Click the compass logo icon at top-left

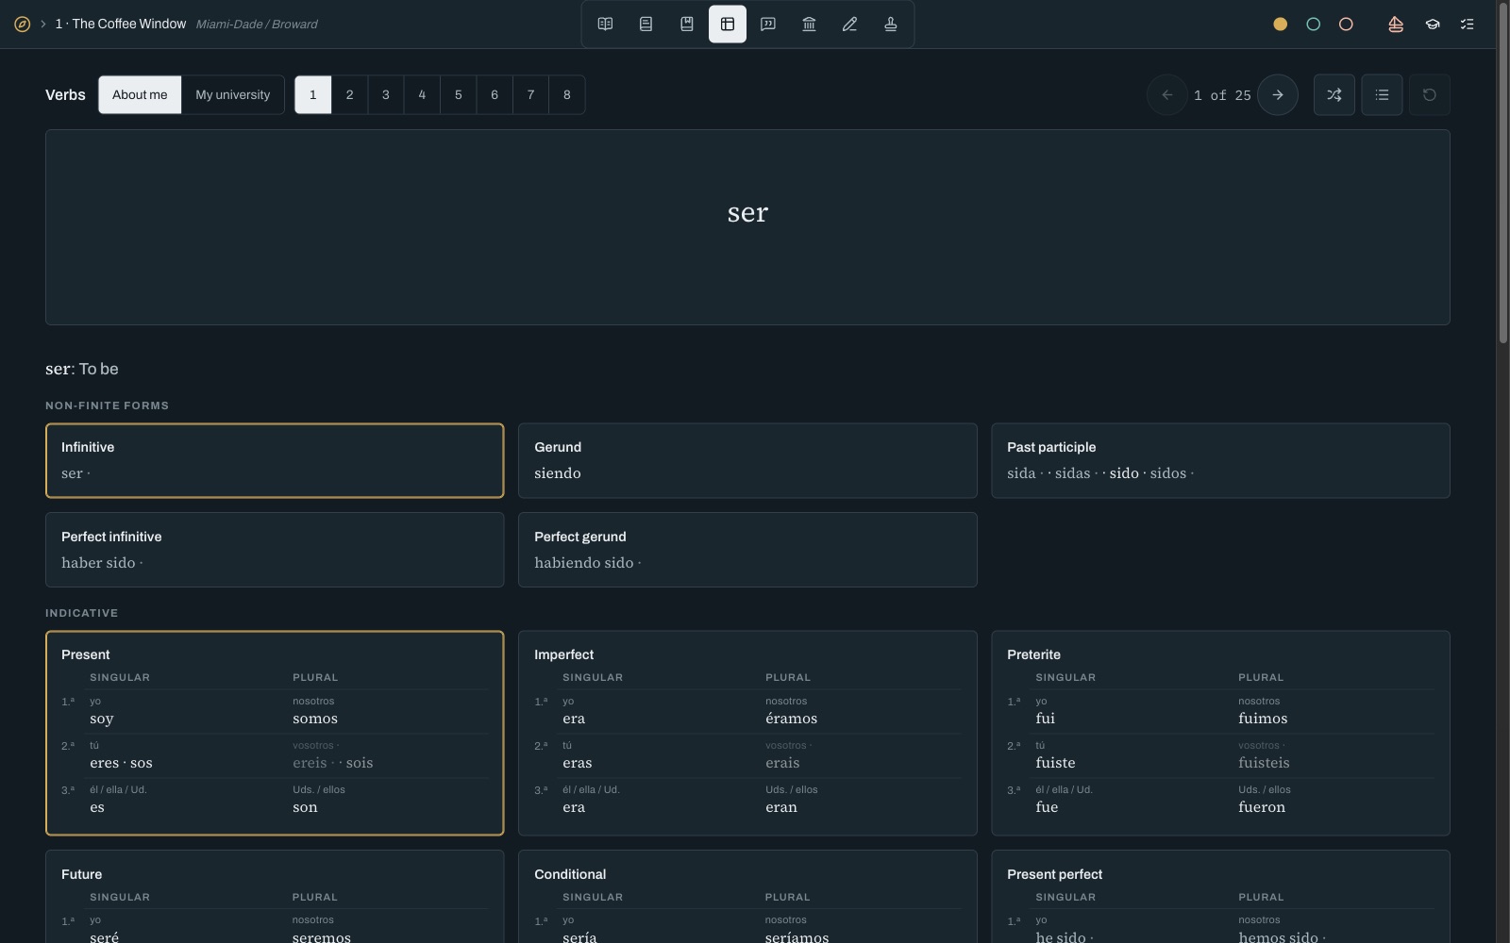coord(22,24)
